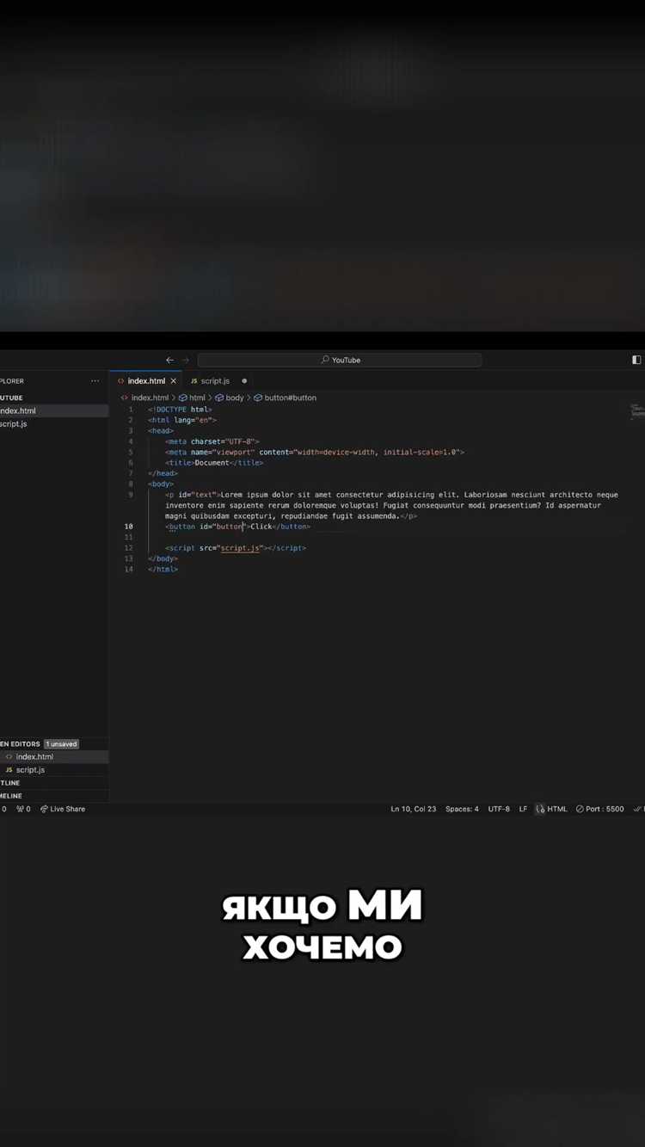The image size is (645, 1147).
Task: Click the 'Click' button text on line 10
Action: (x=261, y=526)
